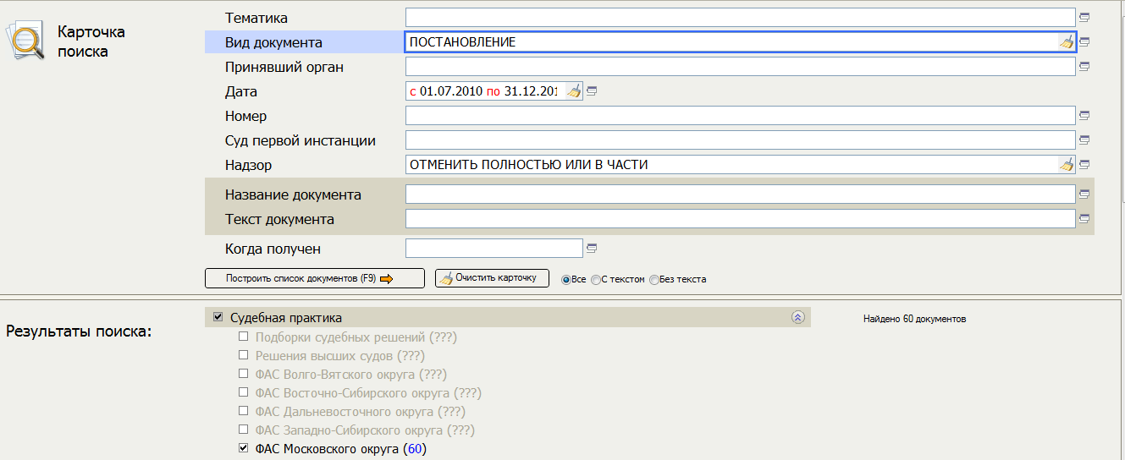
Task: Open the date picker icon beside Дата
Action: tap(592, 91)
